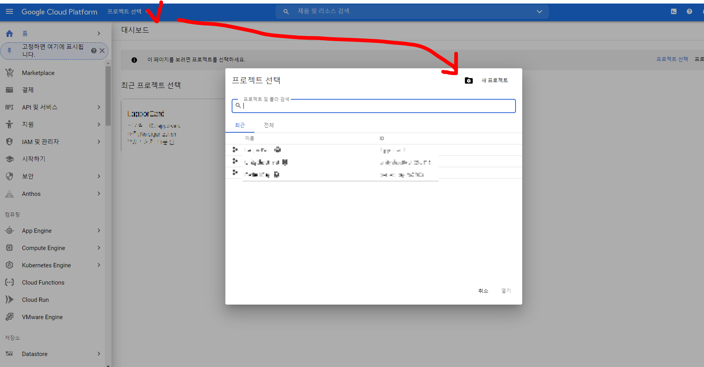Select the second project row in the list
This screenshot has width=704, height=367.
point(374,162)
